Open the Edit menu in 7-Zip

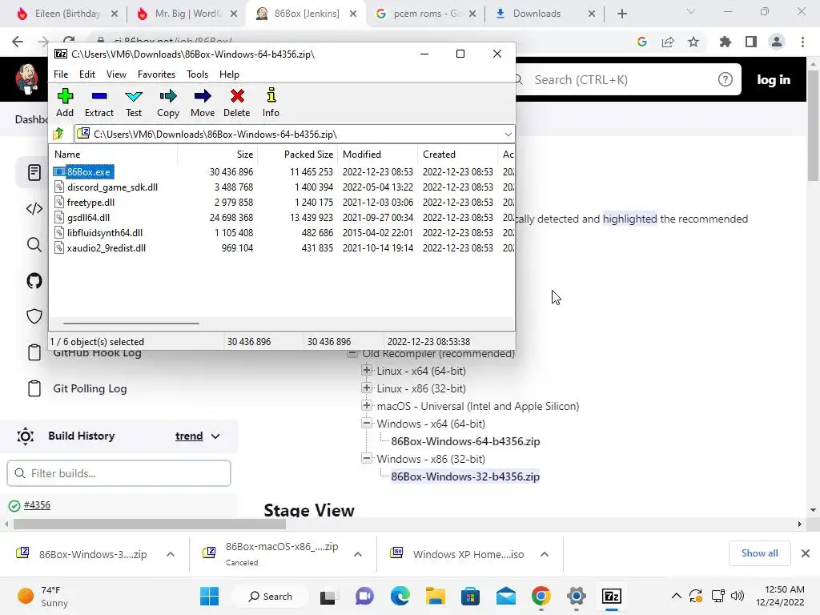(86, 74)
